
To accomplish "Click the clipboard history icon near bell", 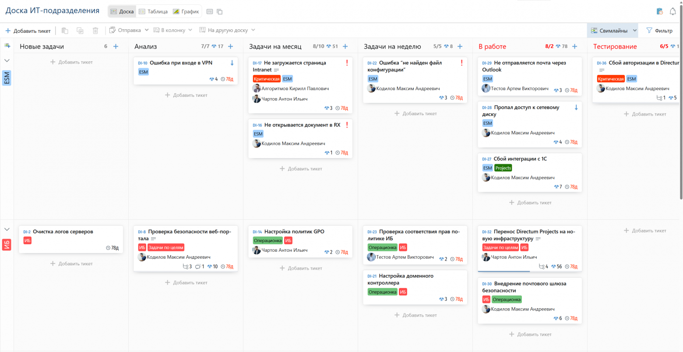I will pyautogui.click(x=660, y=11).
